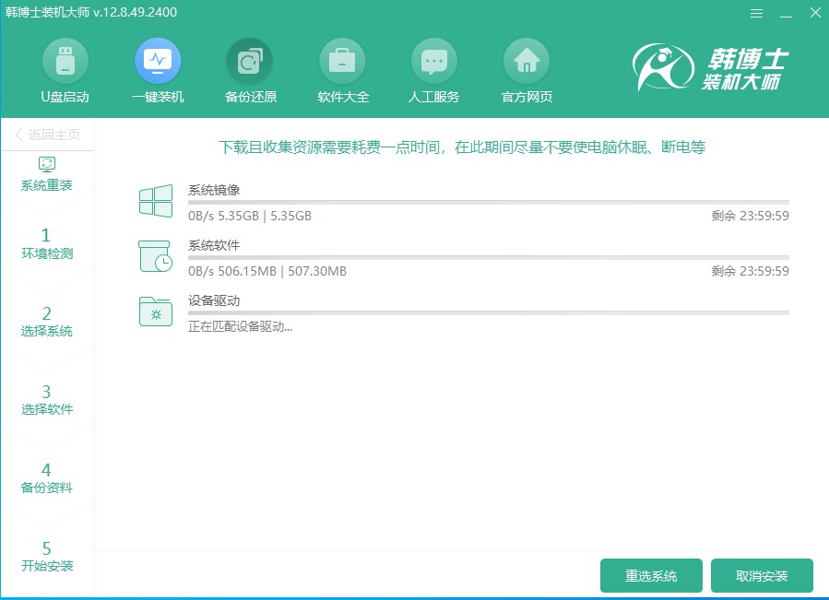Viewport: 829px width, 600px height.
Task: Click the 设备驱动 folder icon
Action: 155,312
